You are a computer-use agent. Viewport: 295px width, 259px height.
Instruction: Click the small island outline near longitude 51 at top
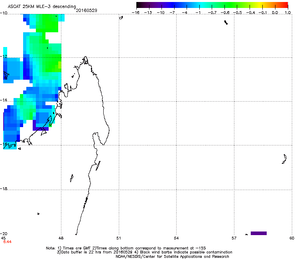point(121,18)
